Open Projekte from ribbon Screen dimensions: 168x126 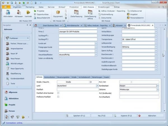(39, 11)
